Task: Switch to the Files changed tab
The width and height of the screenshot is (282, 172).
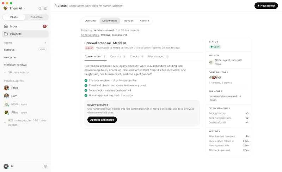Action: coord(158,56)
